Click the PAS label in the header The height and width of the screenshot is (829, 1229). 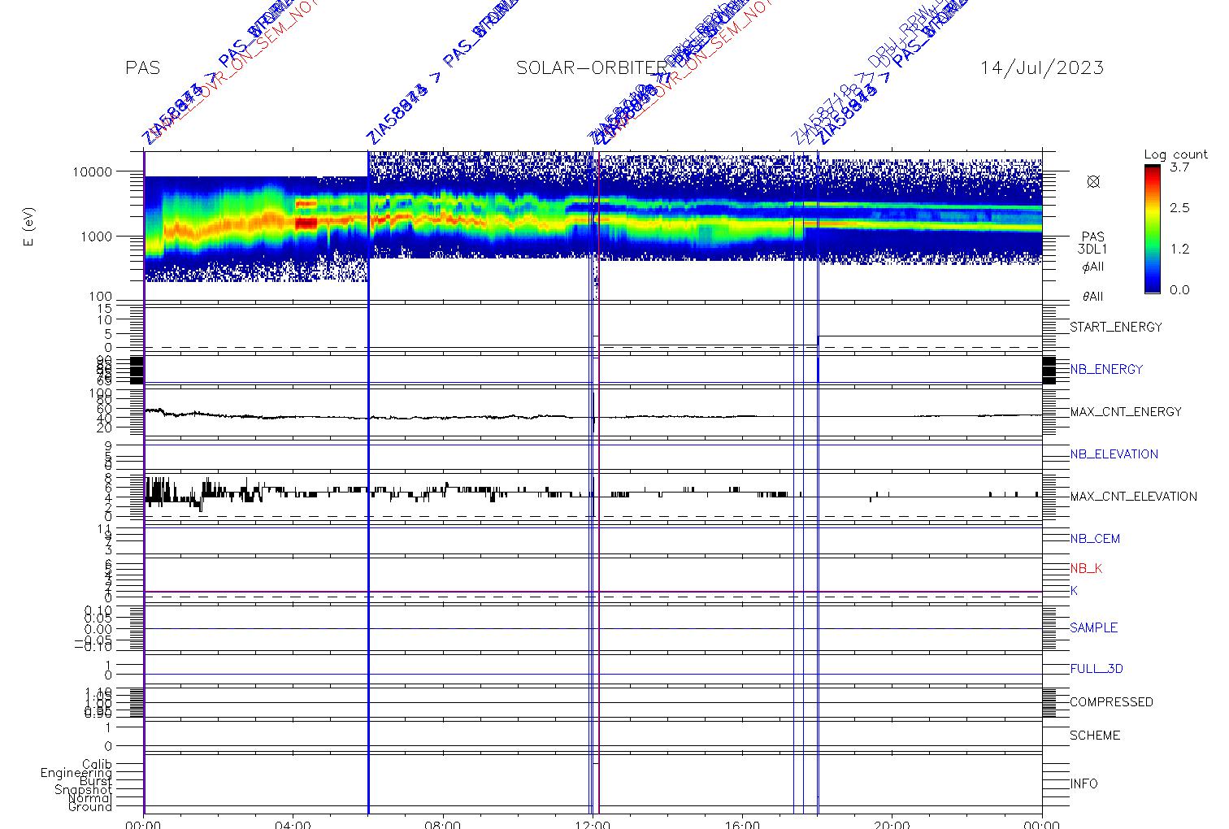pyautogui.click(x=142, y=68)
